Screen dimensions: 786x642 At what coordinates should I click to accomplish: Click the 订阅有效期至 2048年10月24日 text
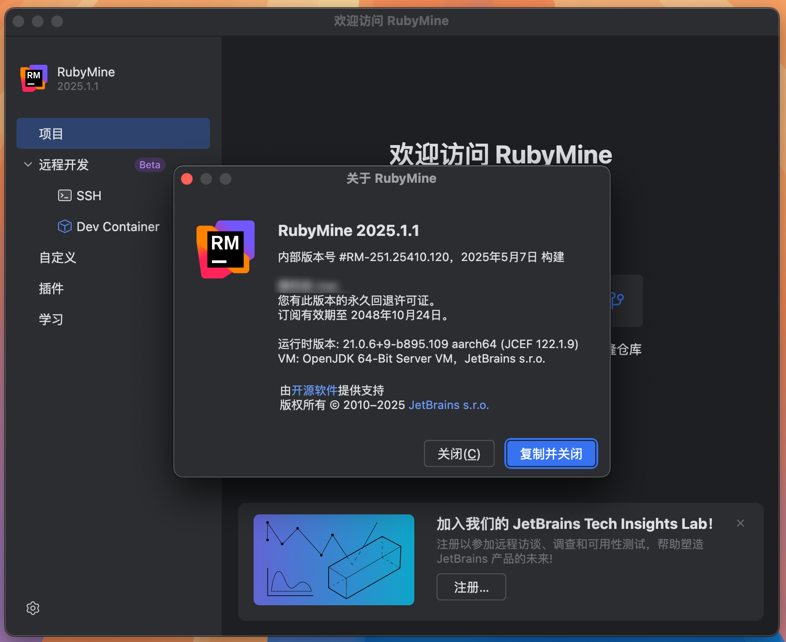363,315
